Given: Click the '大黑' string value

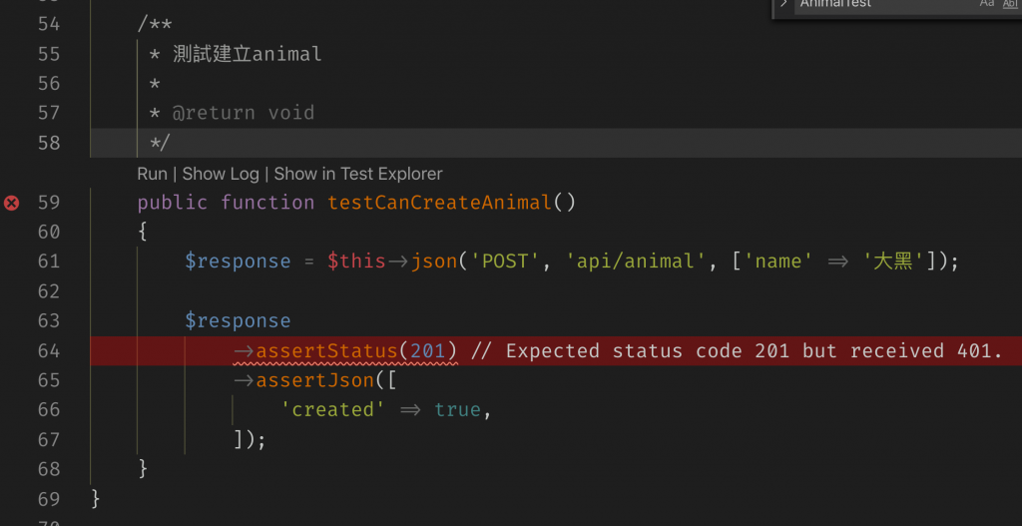Looking at the screenshot, I should pos(893,263).
